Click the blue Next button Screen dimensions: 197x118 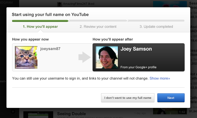(171, 98)
